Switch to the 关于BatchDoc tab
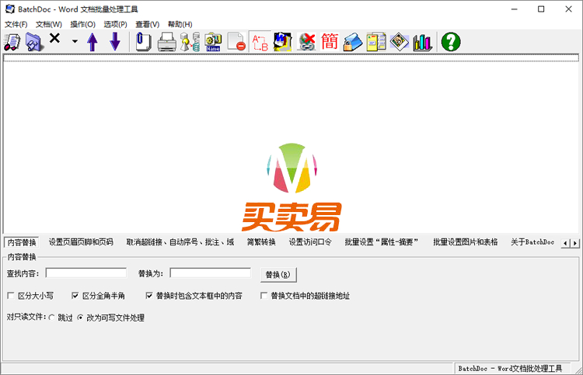Viewport: 583px width, 375px height. click(x=532, y=242)
